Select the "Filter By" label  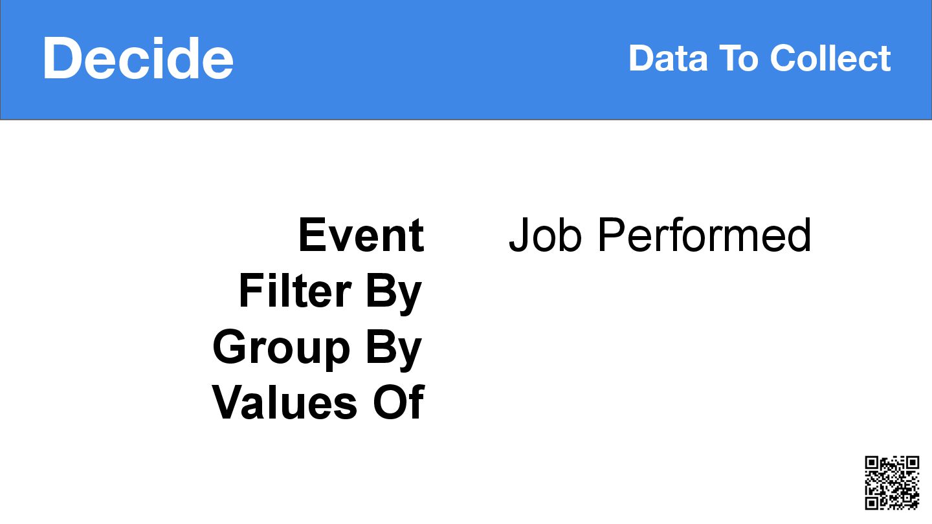(x=331, y=292)
